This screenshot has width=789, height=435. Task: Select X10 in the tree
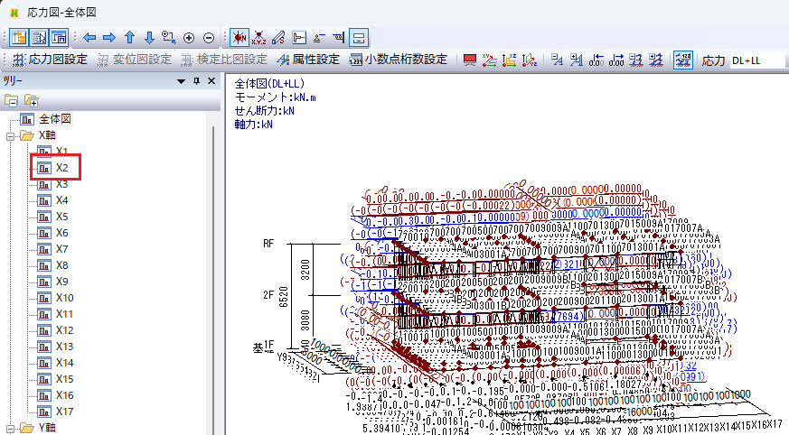click(x=64, y=298)
